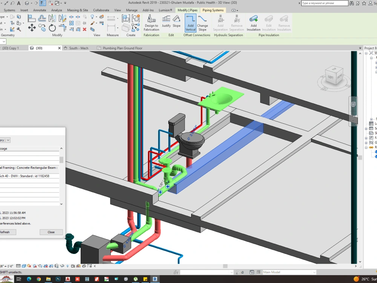
Task: Click the Rotate tool icon
Action: tap(52, 28)
